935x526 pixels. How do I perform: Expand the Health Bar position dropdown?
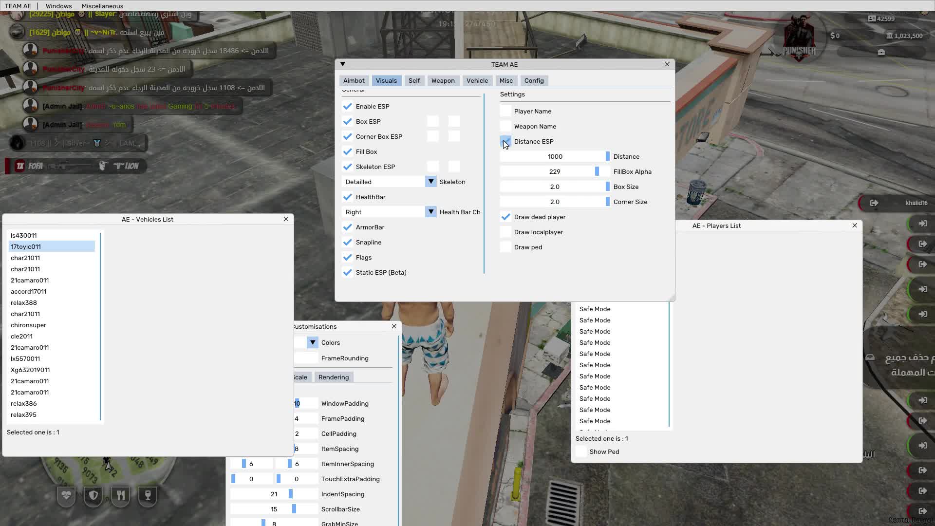(431, 212)
